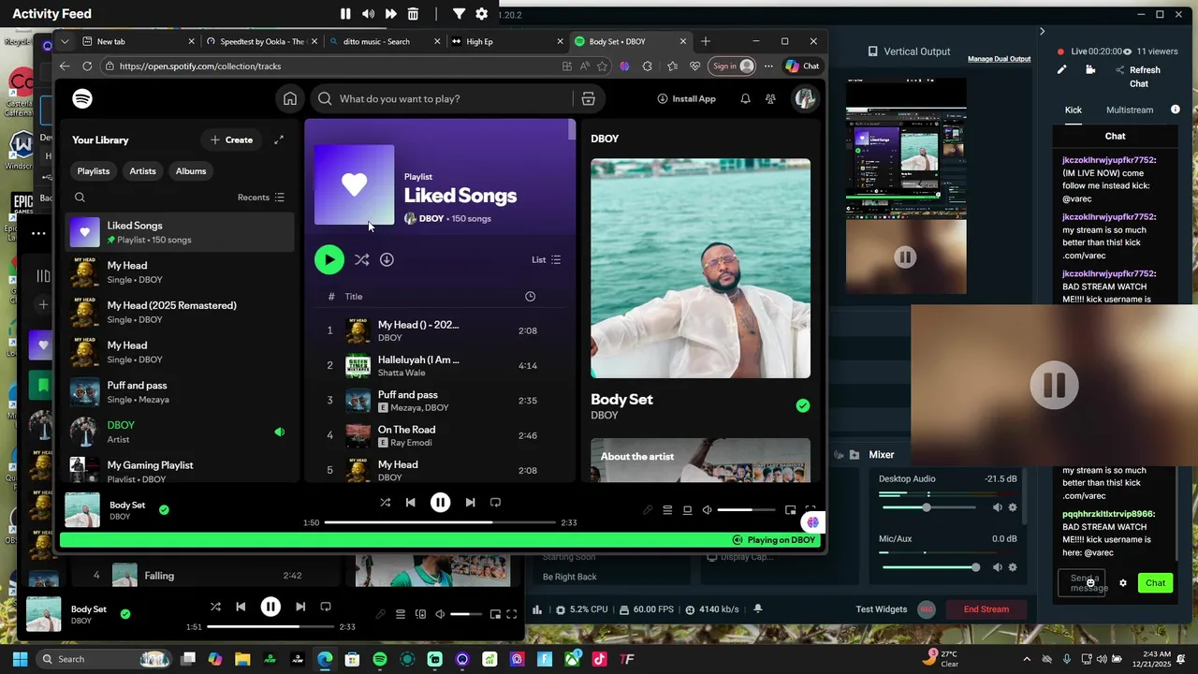Seek on Spotify browser playback progress bar
Image resolution: width=1198 pixels, height=674 pixels.
coord(440,522)
